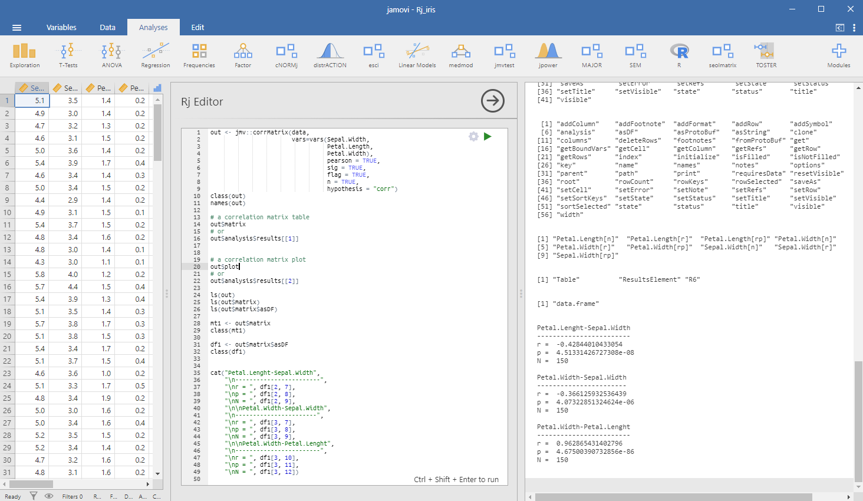Viewport: 863px width, 501px height.
Task: Click the down arrow of data grid scrollbar
Action: [157, 473]
